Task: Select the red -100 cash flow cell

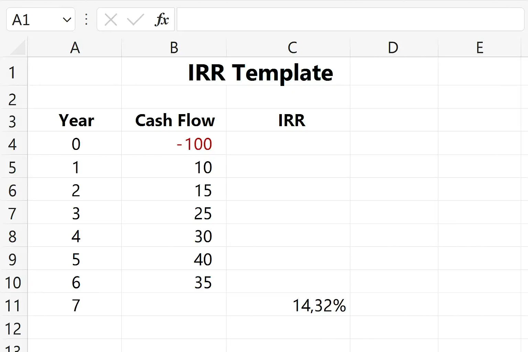Action: (174, 144)
